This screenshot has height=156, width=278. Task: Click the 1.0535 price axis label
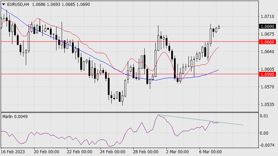[x=267, y=105]
